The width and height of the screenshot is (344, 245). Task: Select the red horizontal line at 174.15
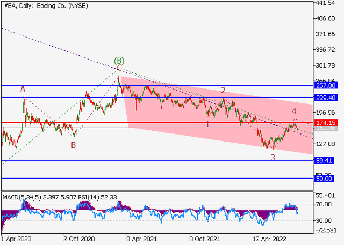tap(157, 122)
